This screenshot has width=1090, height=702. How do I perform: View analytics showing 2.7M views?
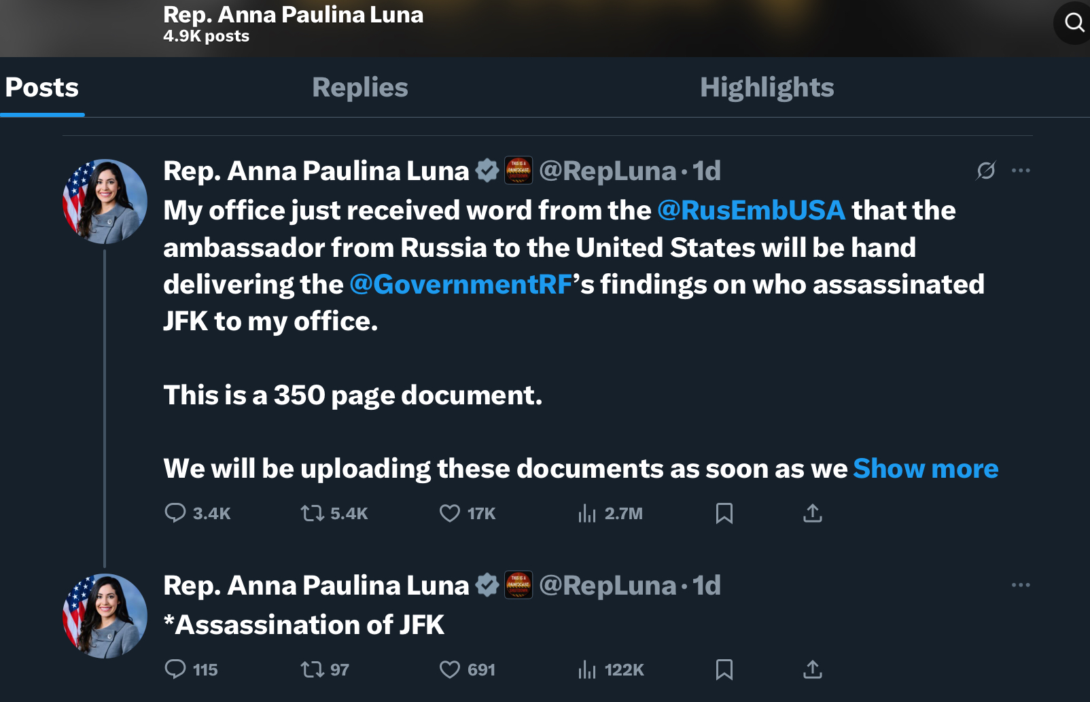[587, 513]
